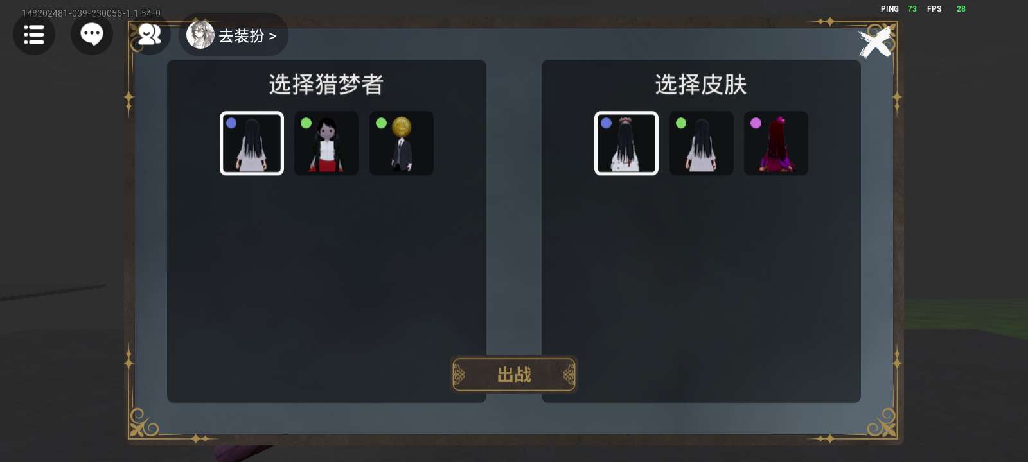1028x462 pixels.
Task: Open the 去装扮 dress-up link
Action: 247,36
